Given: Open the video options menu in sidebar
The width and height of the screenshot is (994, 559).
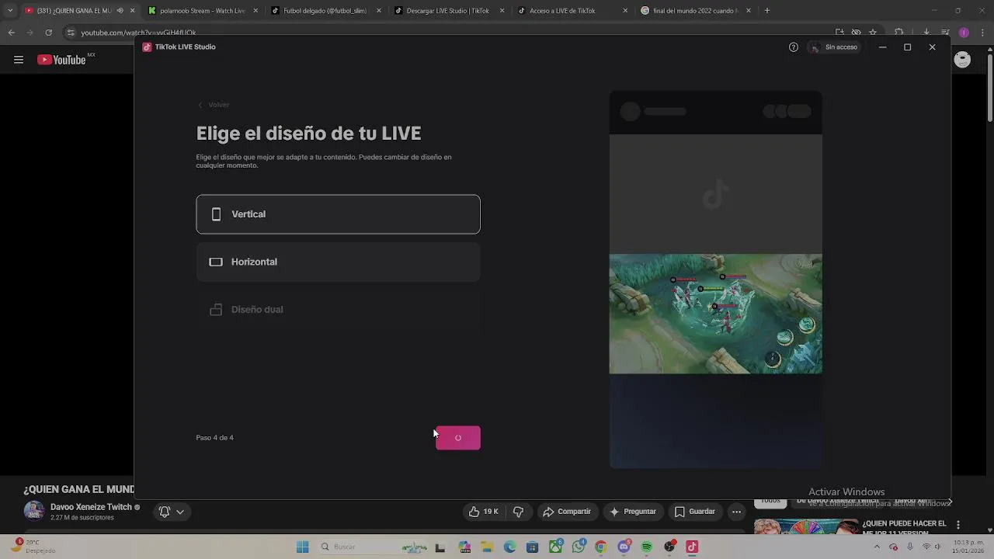Looking at the screenshot, I should pos(958,526).
